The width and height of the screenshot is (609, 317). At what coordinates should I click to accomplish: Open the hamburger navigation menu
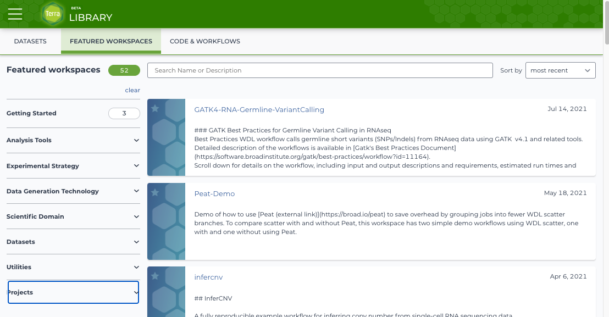15,14
